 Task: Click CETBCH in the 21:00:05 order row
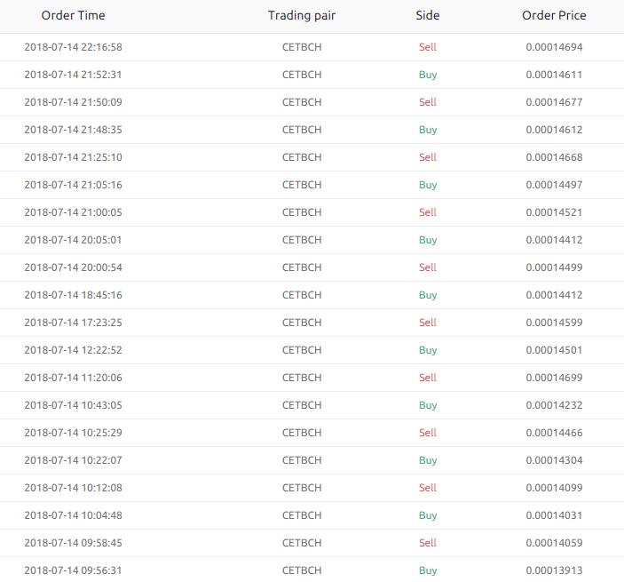302,212
